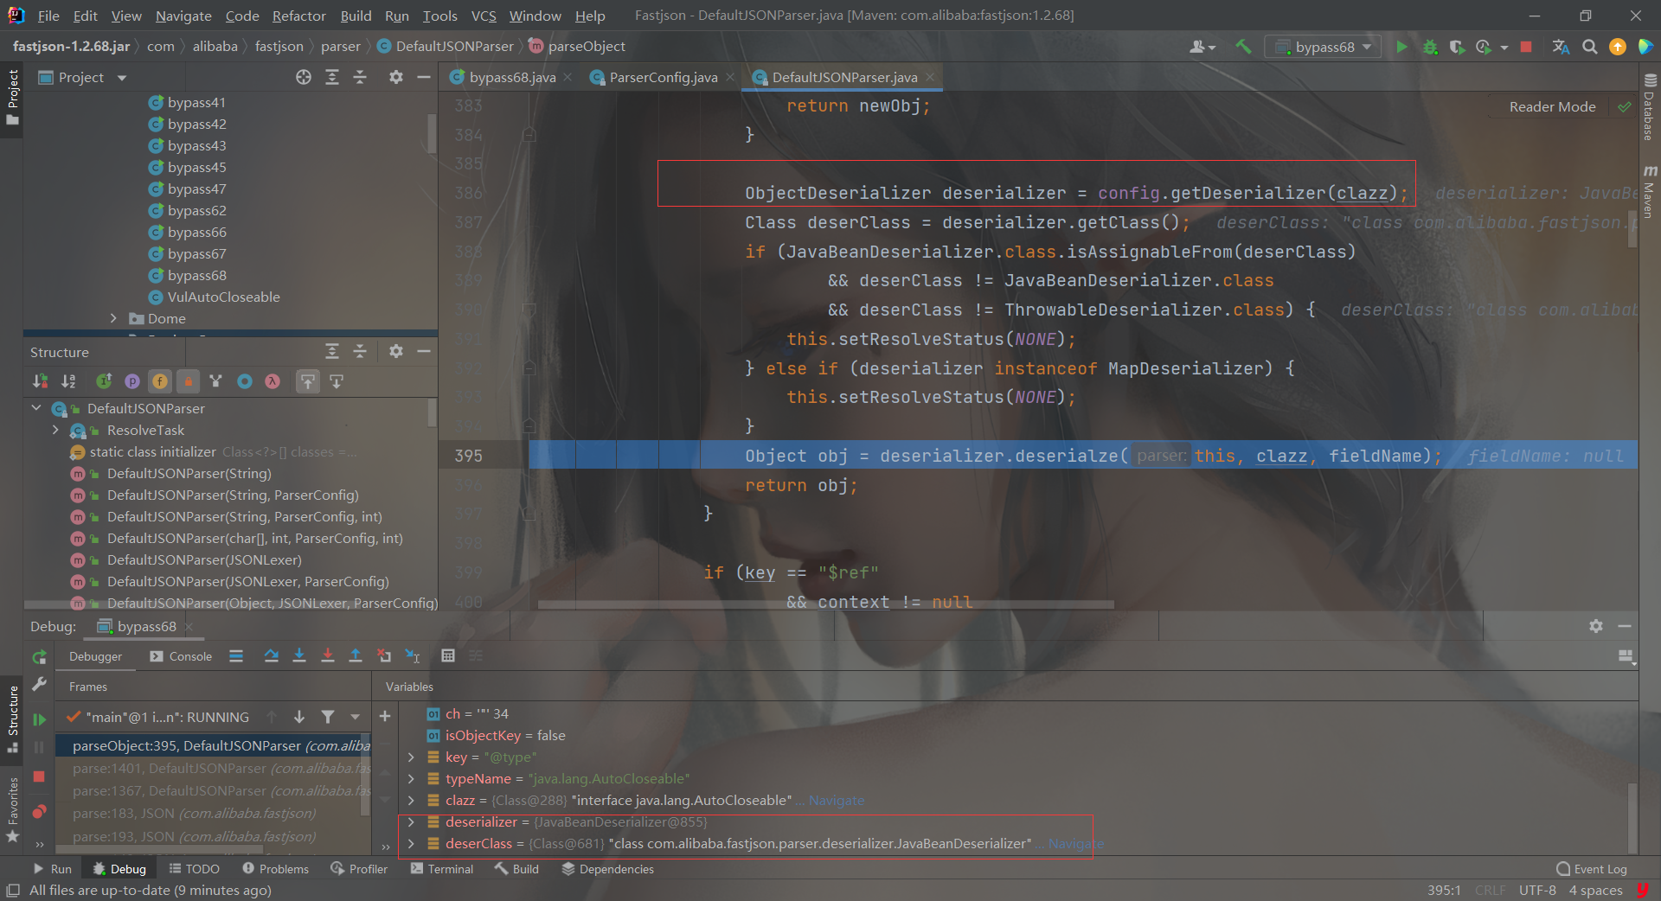1661x901 pixels.
Task: Run with Coverage from the toolbar
Action: (1457, 47)
